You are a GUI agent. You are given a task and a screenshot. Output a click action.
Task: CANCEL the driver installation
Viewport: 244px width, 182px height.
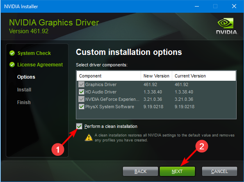tap(219, 171)
